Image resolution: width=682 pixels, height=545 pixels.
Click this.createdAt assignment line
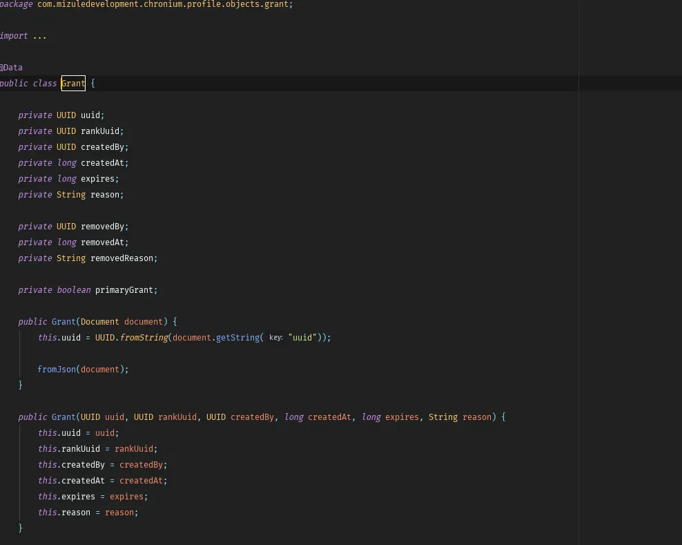click(x=102, y=481)
